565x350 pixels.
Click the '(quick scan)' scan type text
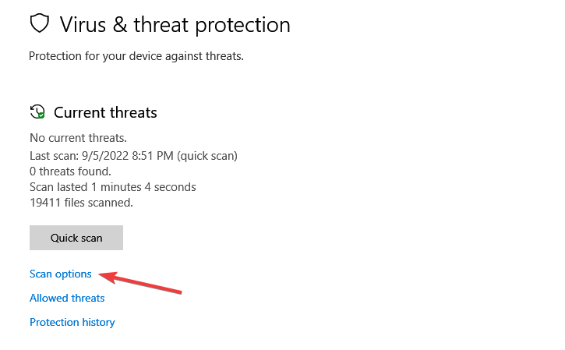[x=207, y=156]
